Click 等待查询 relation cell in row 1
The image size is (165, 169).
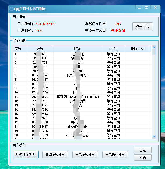tap(113, 54)
